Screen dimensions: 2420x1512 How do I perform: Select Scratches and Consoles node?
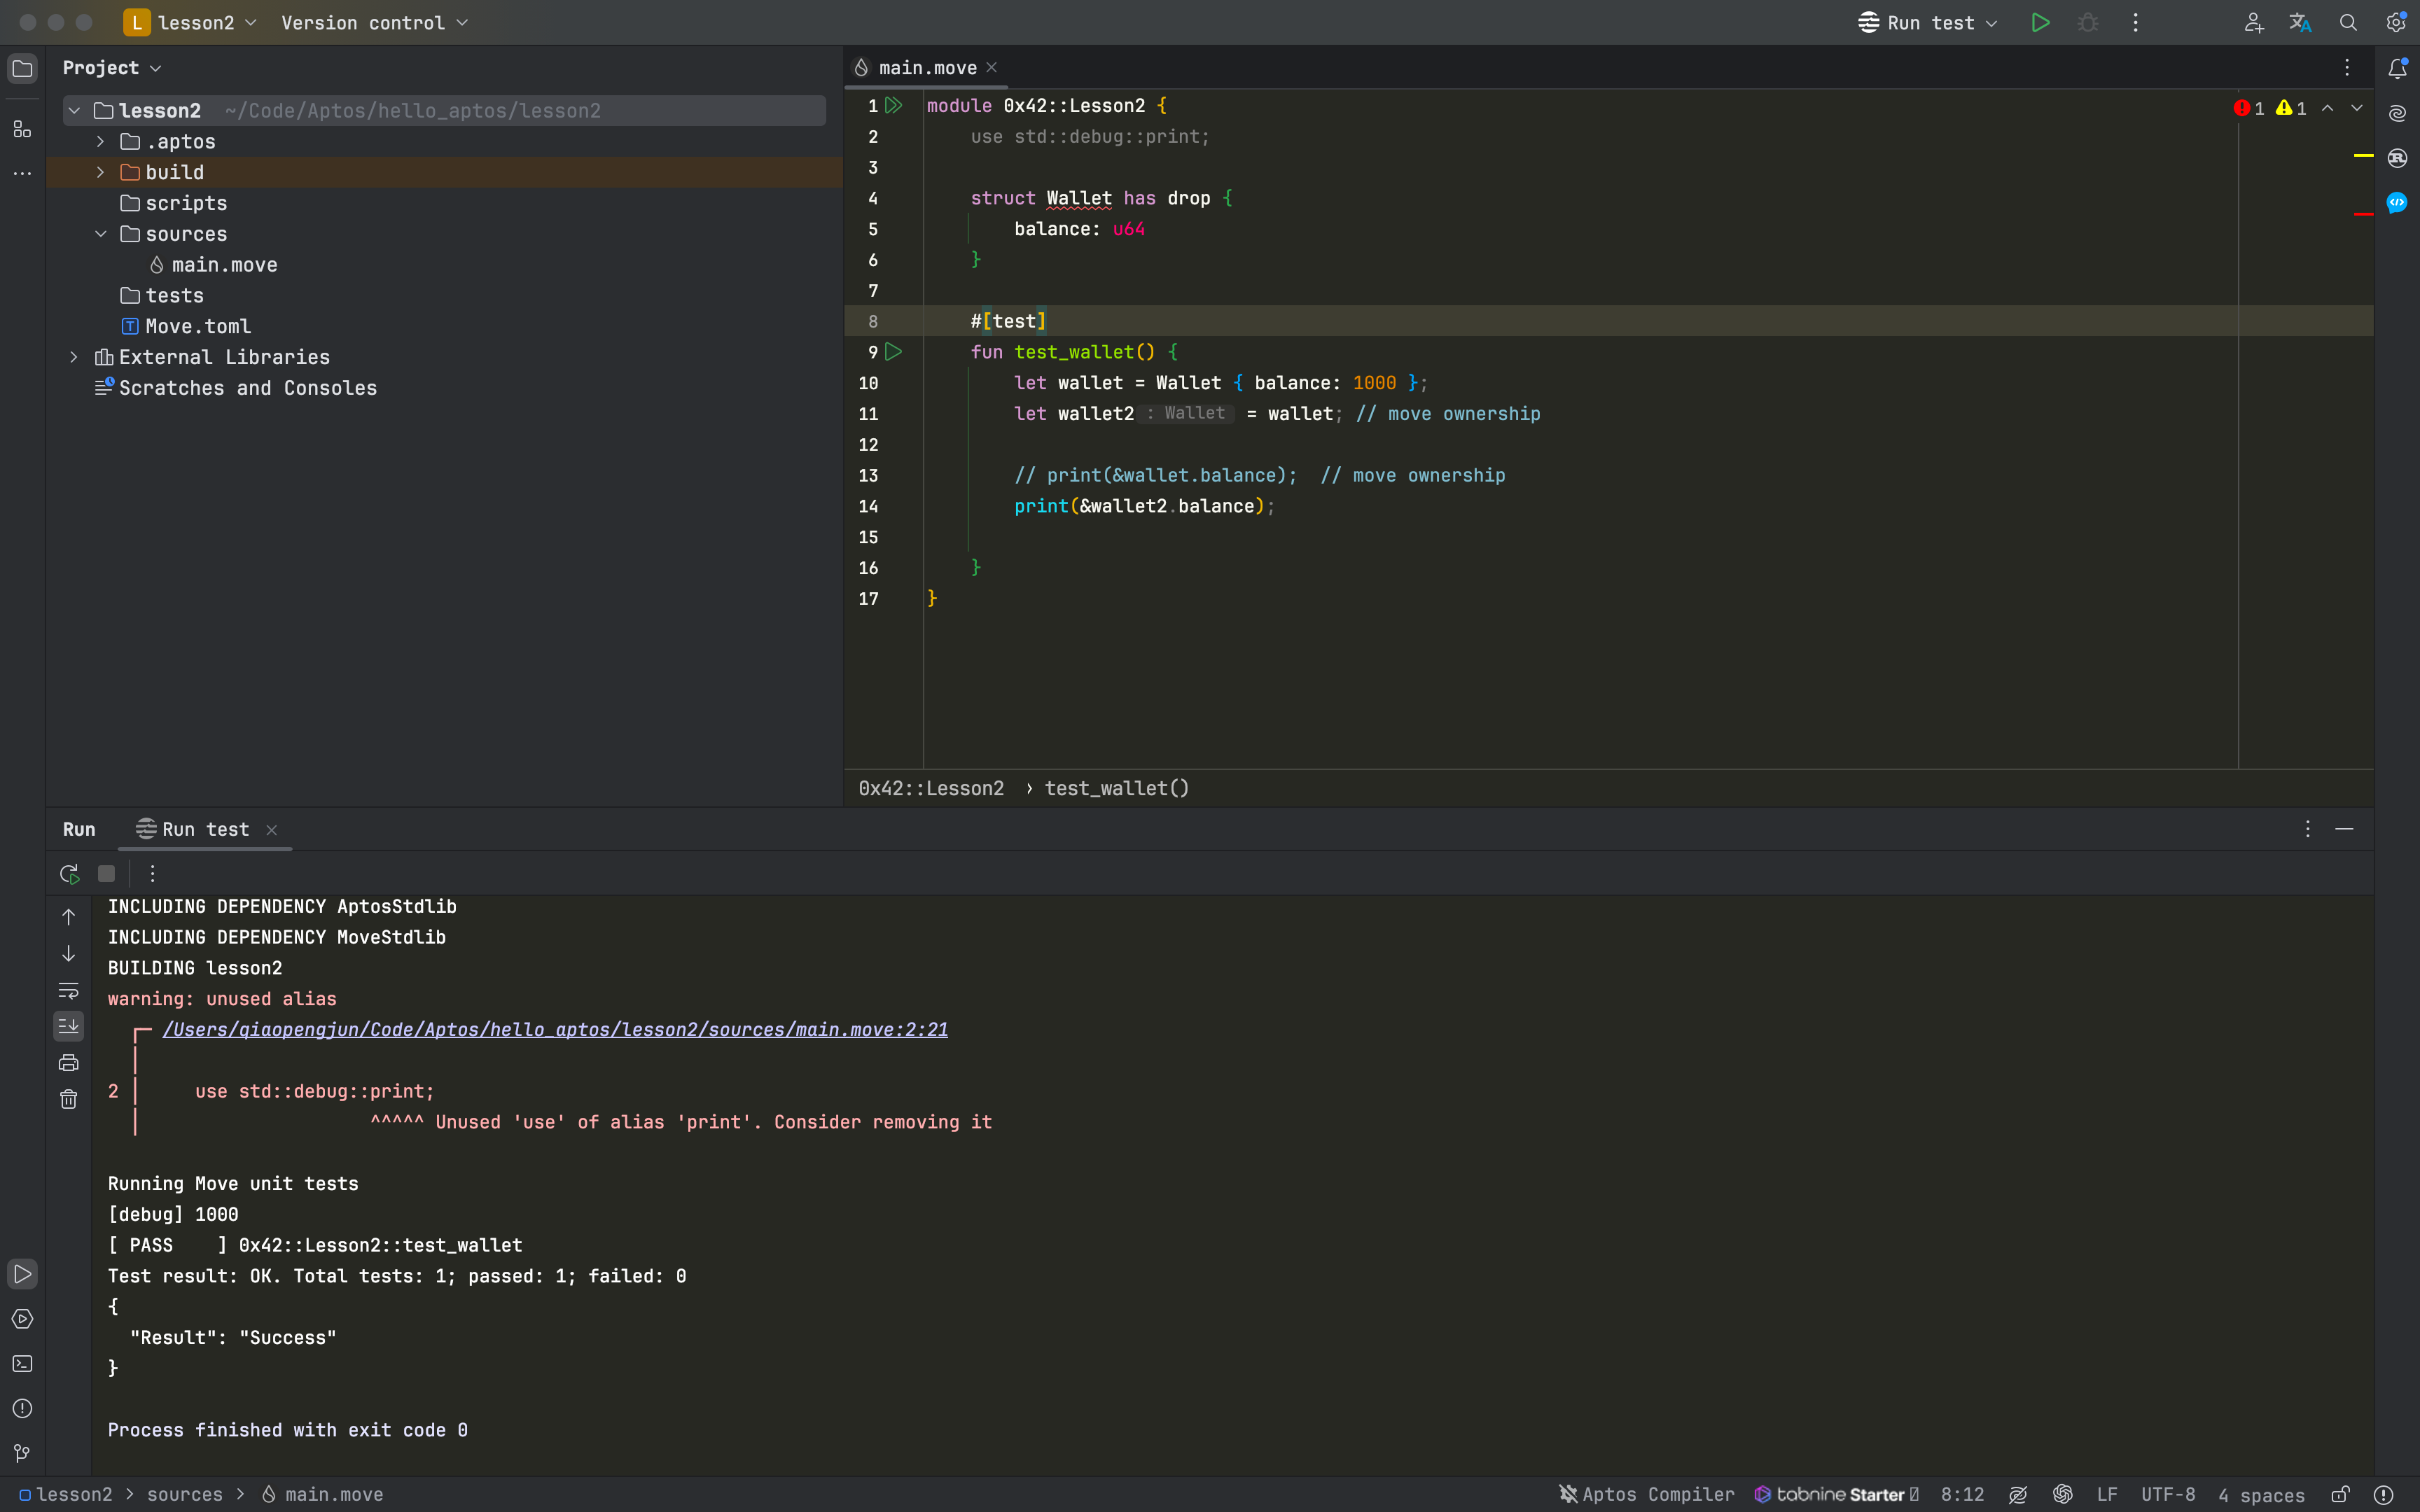pyautogui.click(x=236, y=388)
